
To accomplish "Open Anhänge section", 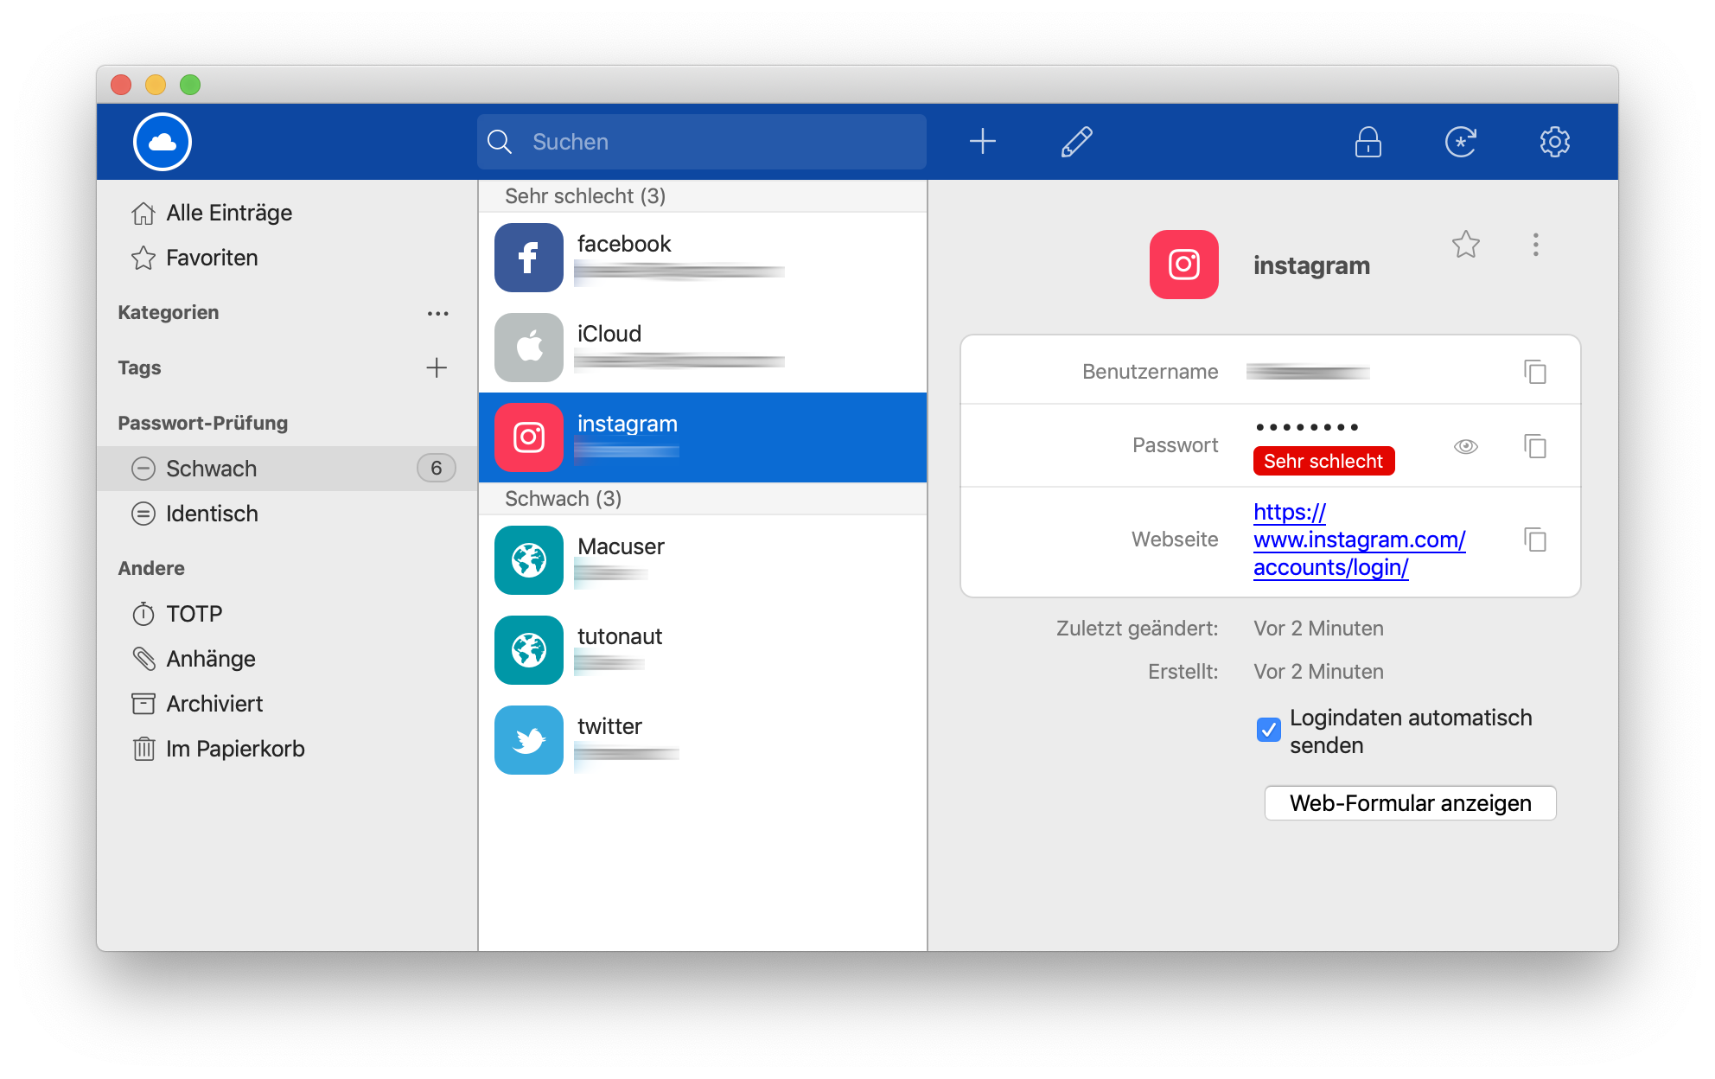I will [x=286, y=659].
